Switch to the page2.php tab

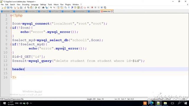pos(18,11)
